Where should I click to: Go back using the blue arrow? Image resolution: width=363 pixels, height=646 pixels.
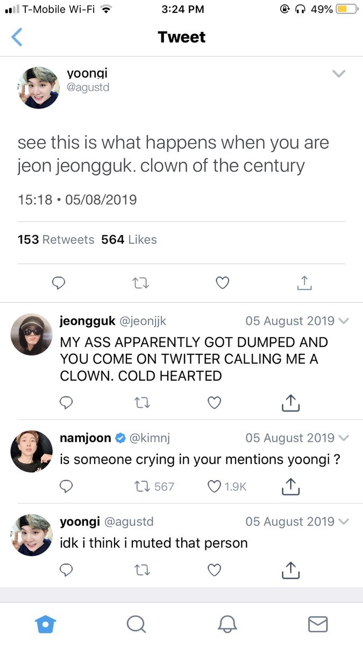(17, 37)
